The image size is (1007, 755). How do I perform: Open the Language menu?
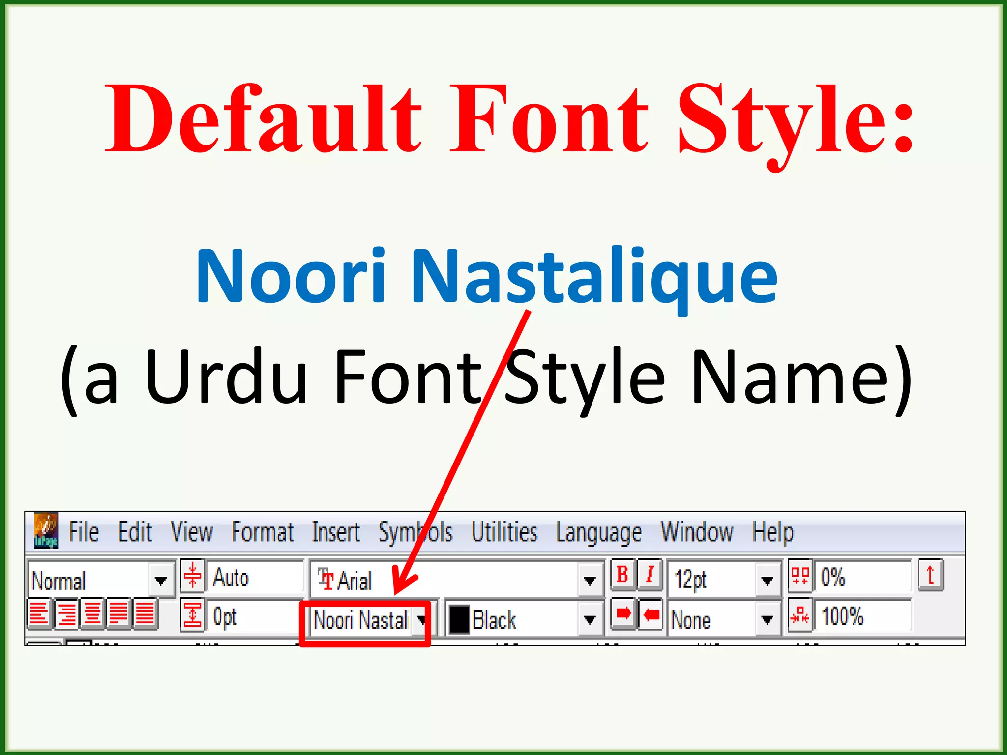pos(599,533)
